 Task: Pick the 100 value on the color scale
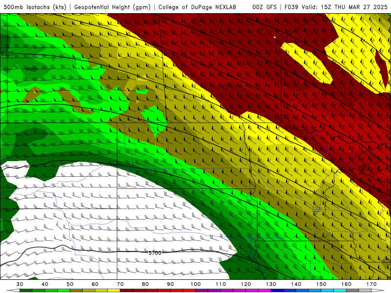click(x=195, y=284)
